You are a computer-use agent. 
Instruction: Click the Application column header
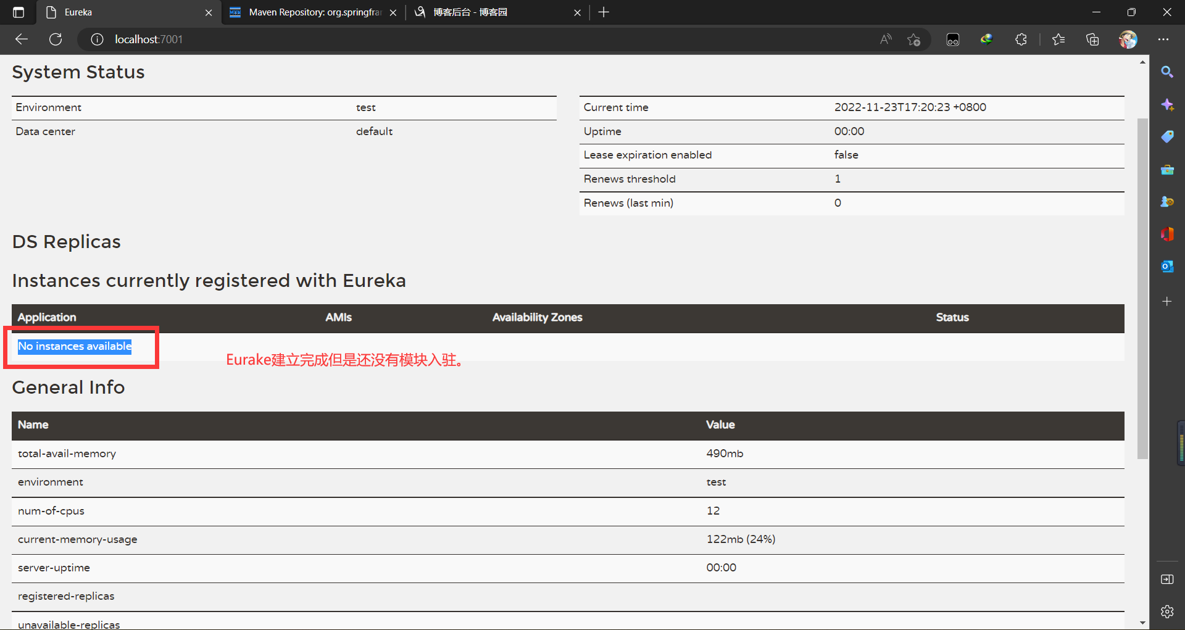47,317
